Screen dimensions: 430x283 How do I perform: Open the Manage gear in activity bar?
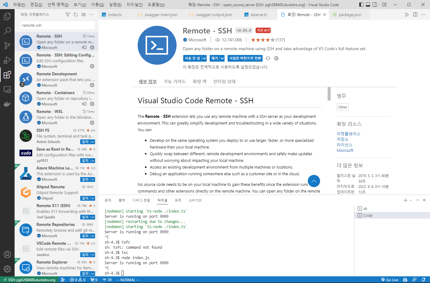click(x=7, y=269)
